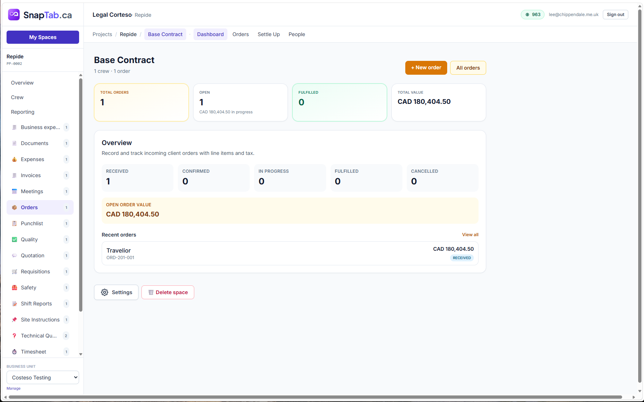This screenshot has width=644, height=402.
Task: Open the Travelior recent order row
Action: point(290,253)
